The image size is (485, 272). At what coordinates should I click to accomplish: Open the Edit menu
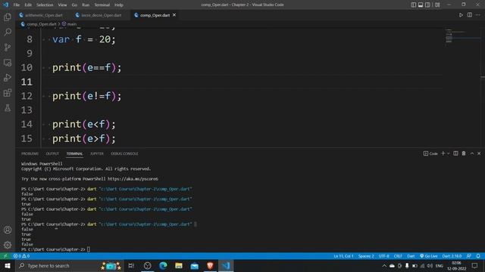28,5
